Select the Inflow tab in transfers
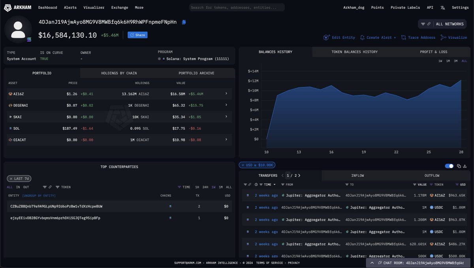 click(357, 176)
